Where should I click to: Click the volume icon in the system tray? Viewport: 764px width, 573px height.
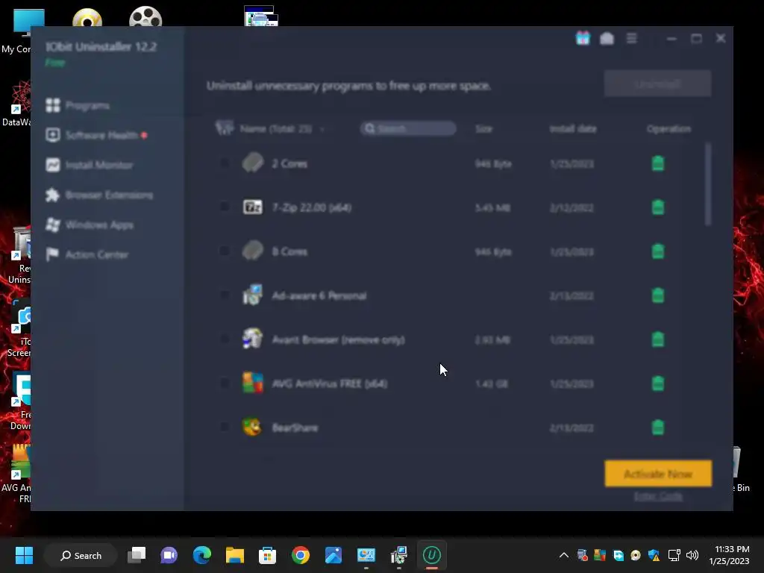click(692, 555)
